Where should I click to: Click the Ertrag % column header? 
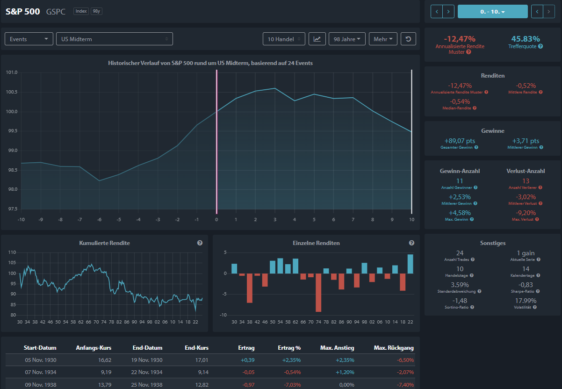(288, 348)
